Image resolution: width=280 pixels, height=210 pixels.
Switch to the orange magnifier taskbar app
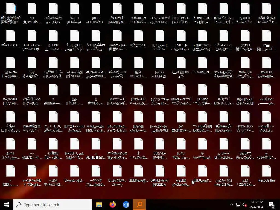(139, 205)
